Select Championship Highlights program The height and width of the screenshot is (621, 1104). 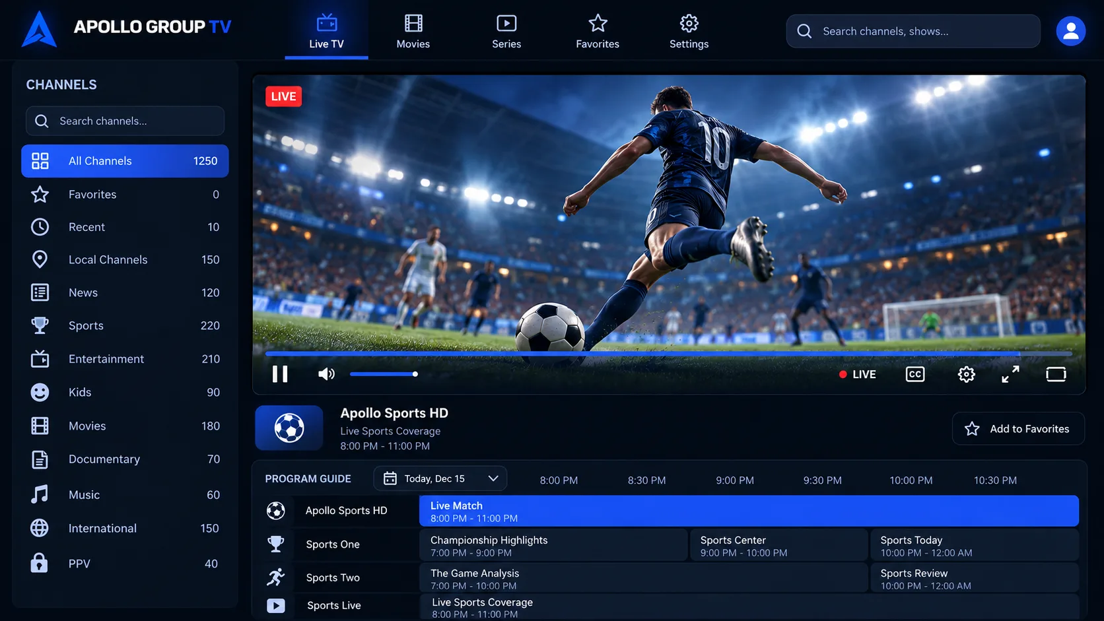click(553, 546)
